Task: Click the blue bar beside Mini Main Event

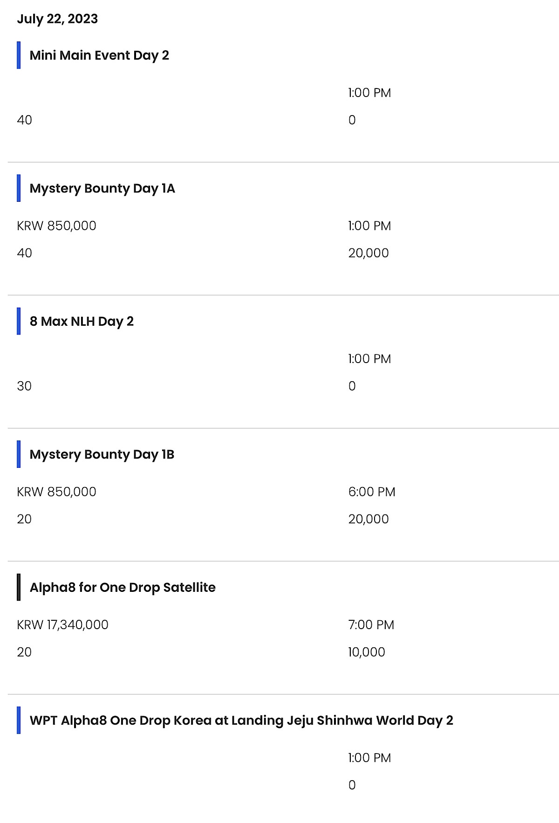Action: 19,55
